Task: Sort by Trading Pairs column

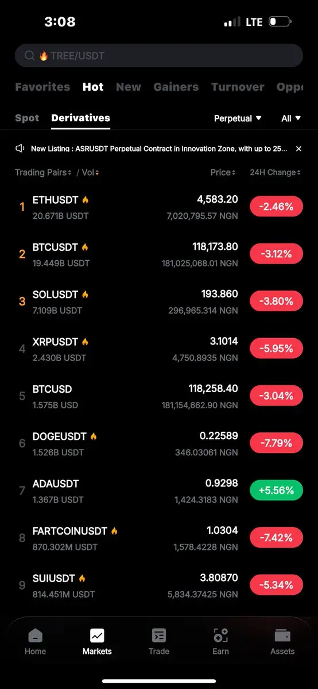Action: [x=43, y=172]
